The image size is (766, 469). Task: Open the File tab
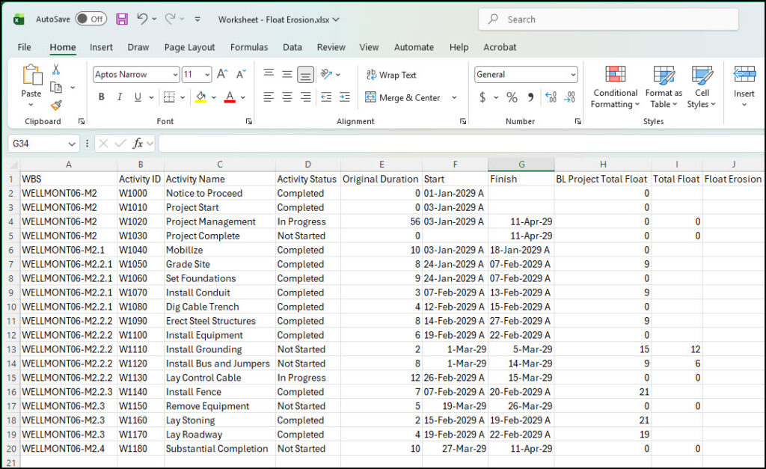coord(24,47)
